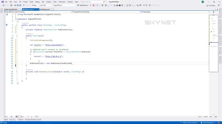Screen dimensions: 222x124
Task: Open the Git menu
Action: point(20,2)
